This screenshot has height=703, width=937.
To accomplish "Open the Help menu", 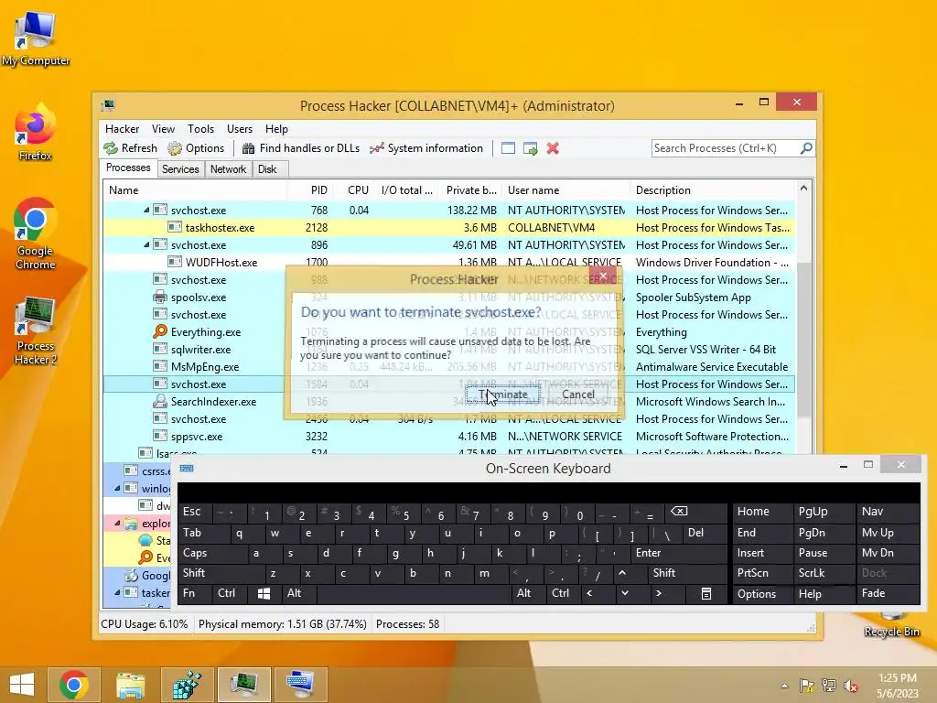I will (x=276, y=129).
